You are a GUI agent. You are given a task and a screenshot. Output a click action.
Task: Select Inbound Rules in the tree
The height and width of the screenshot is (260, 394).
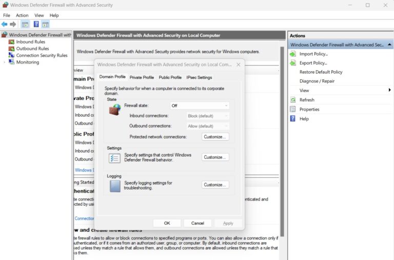[x=31, y=42]
